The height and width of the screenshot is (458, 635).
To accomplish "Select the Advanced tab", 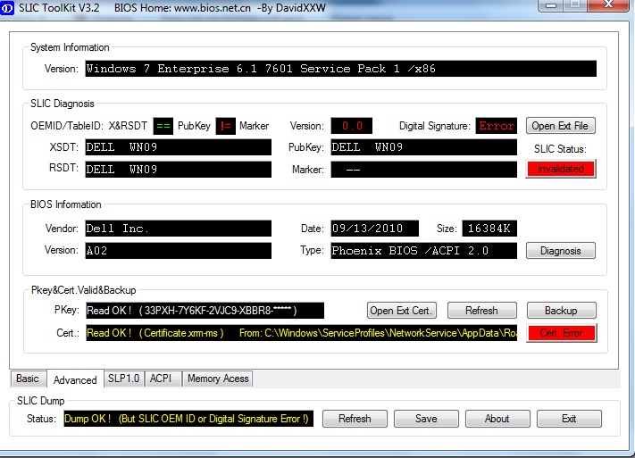I will (x=75, y=379).
